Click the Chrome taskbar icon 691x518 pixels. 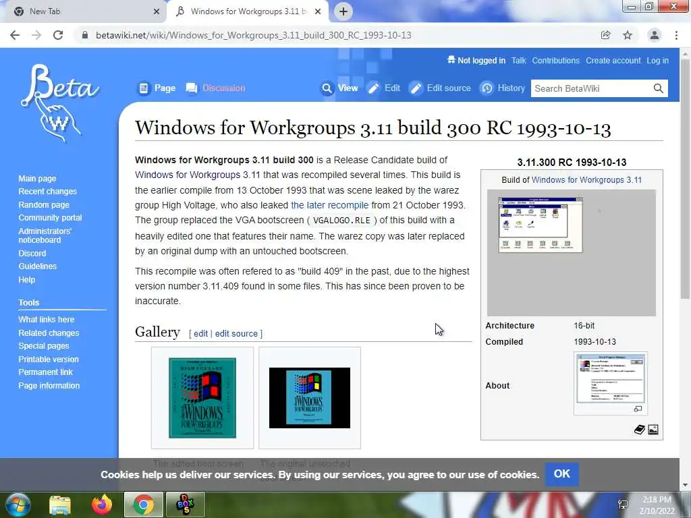143,505
